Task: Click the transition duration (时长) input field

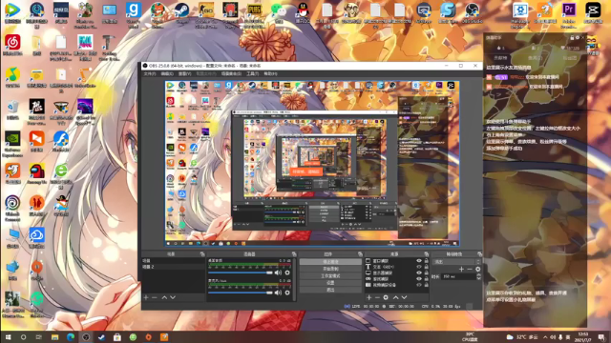Action: [458, 276]
